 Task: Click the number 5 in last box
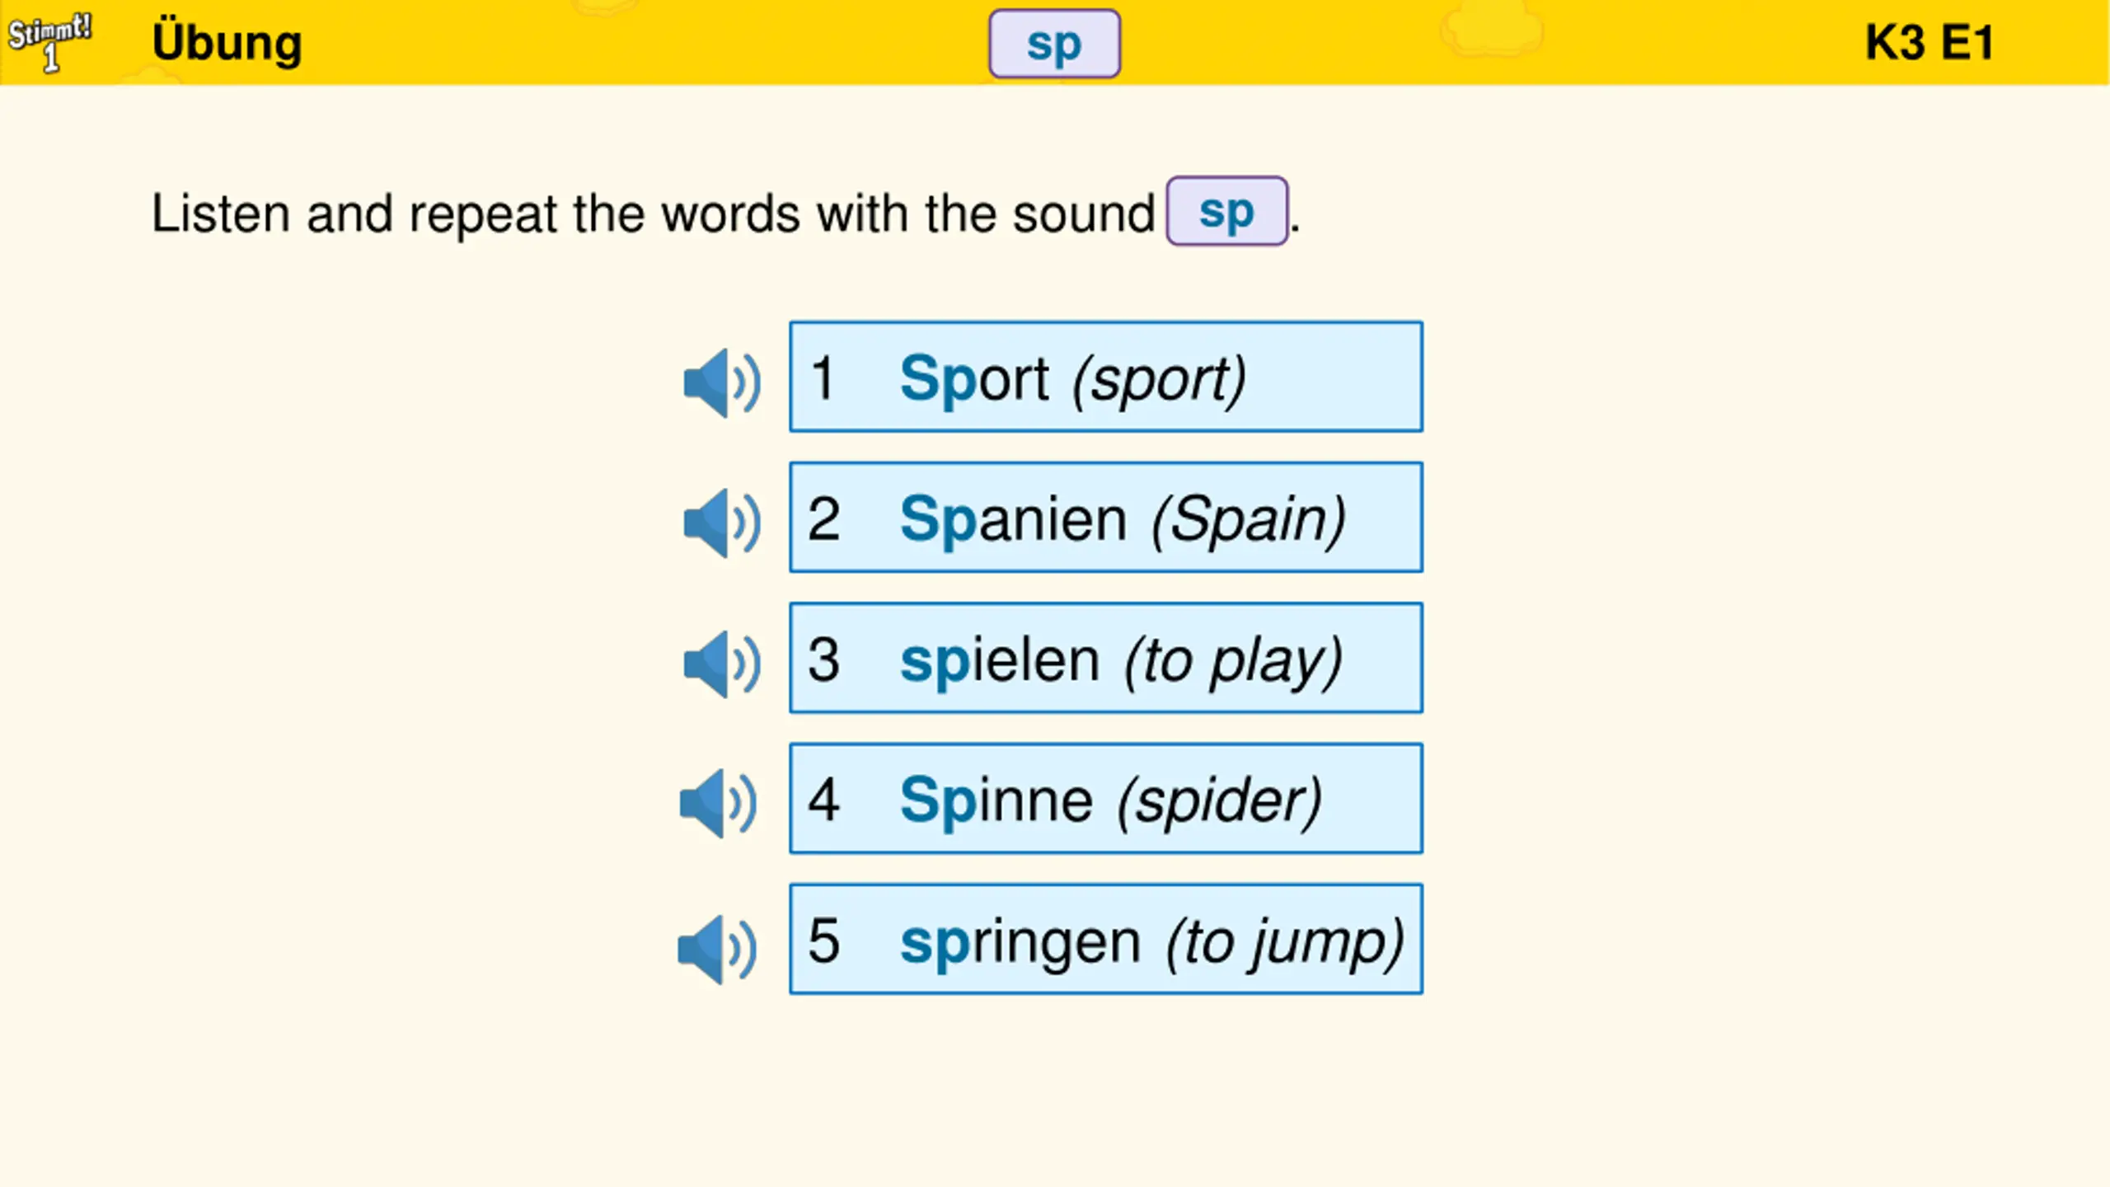pos(823,941)
